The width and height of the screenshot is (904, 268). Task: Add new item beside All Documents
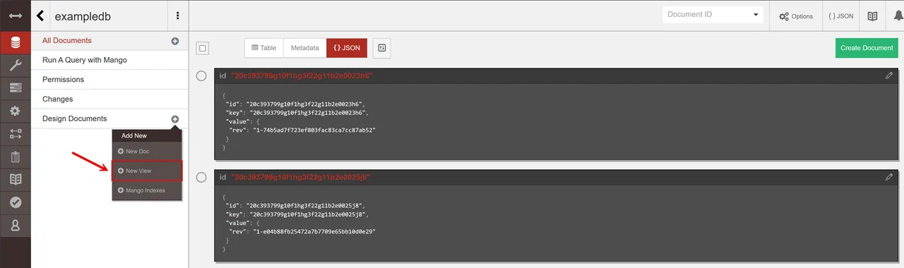pyautogui.click(x=175, y=41)
